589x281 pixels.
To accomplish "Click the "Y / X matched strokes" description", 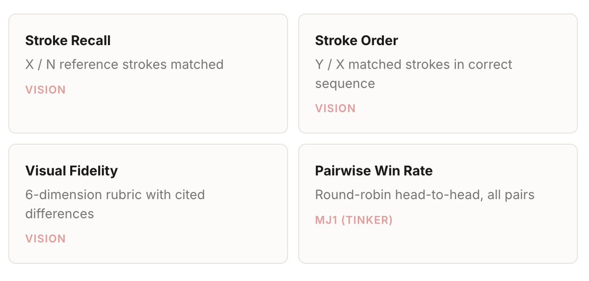I will (x=413, y=64).
